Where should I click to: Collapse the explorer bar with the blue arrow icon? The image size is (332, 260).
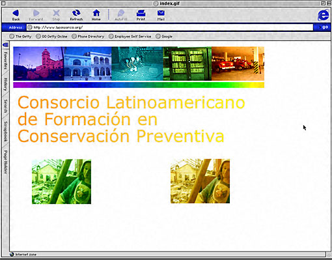pos(5,45)
